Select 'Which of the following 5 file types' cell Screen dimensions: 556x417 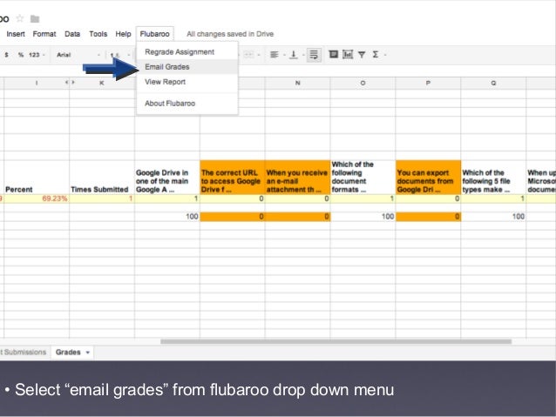[493, 177]
